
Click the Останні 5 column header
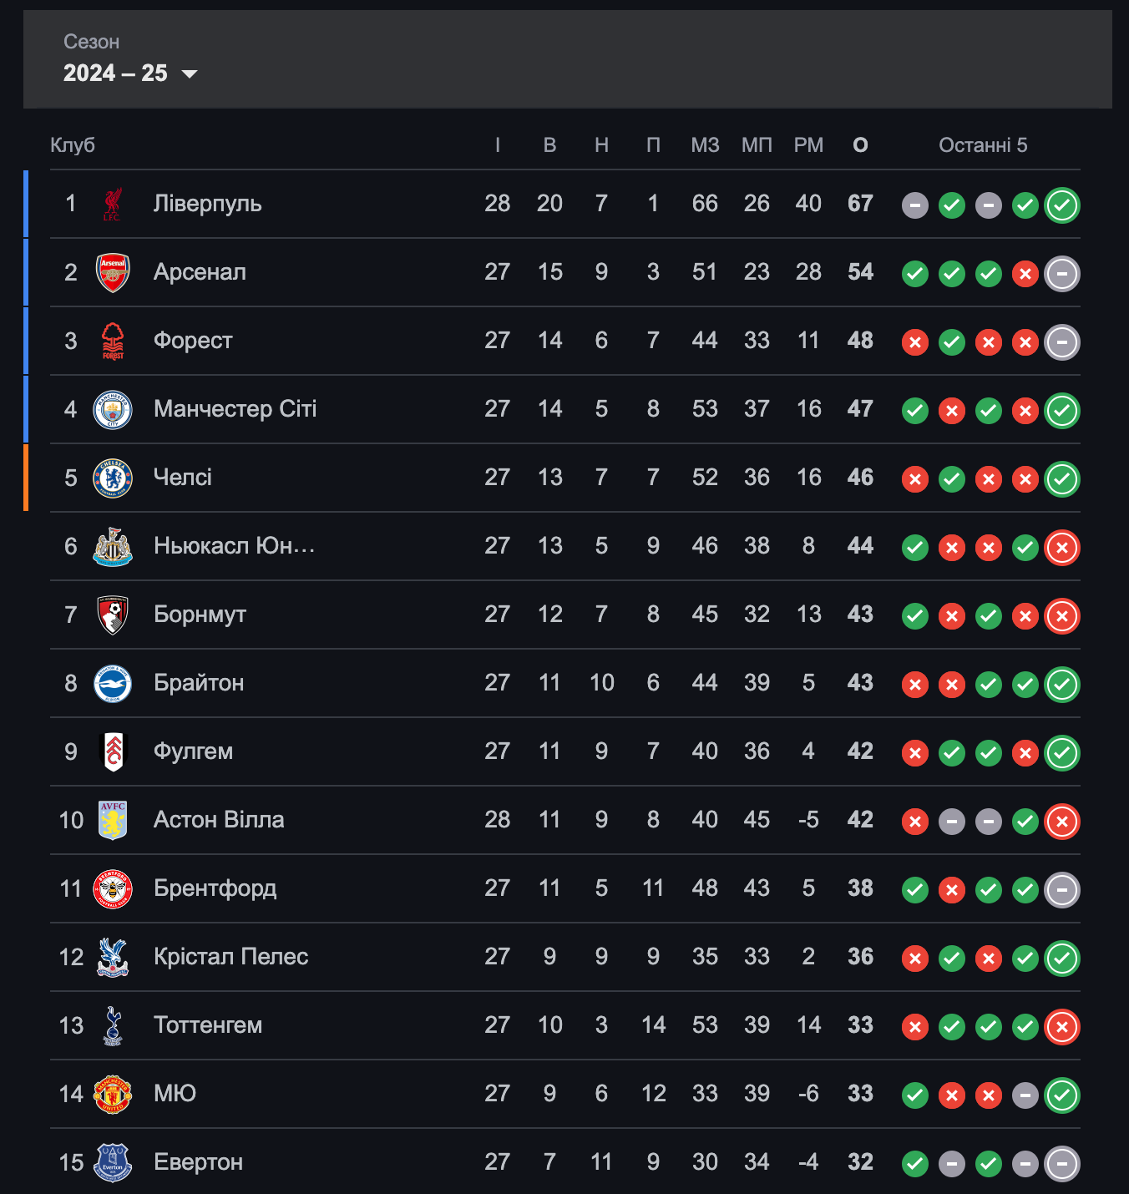[x=983, y=145]
